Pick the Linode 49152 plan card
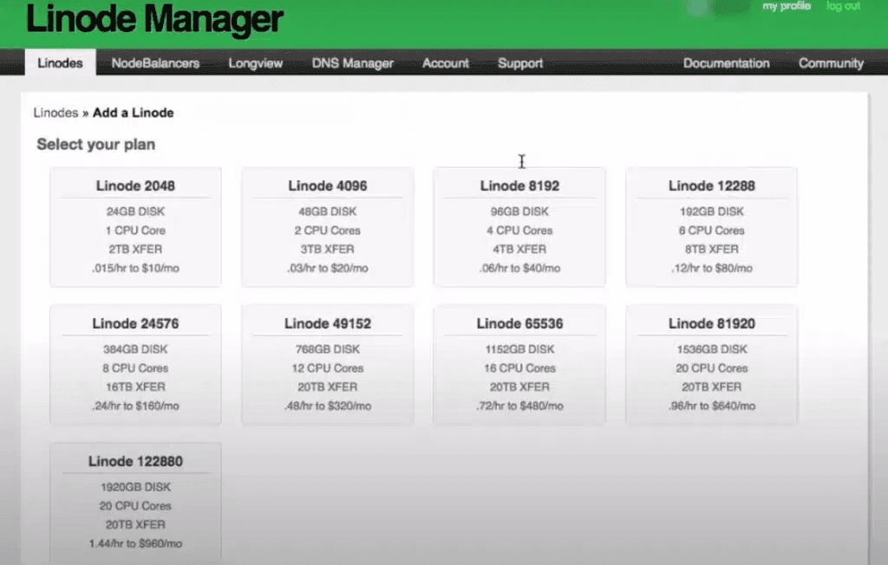The height and width of the screenshot is (565, 888). pyautogui.click(x=327, y=365)
